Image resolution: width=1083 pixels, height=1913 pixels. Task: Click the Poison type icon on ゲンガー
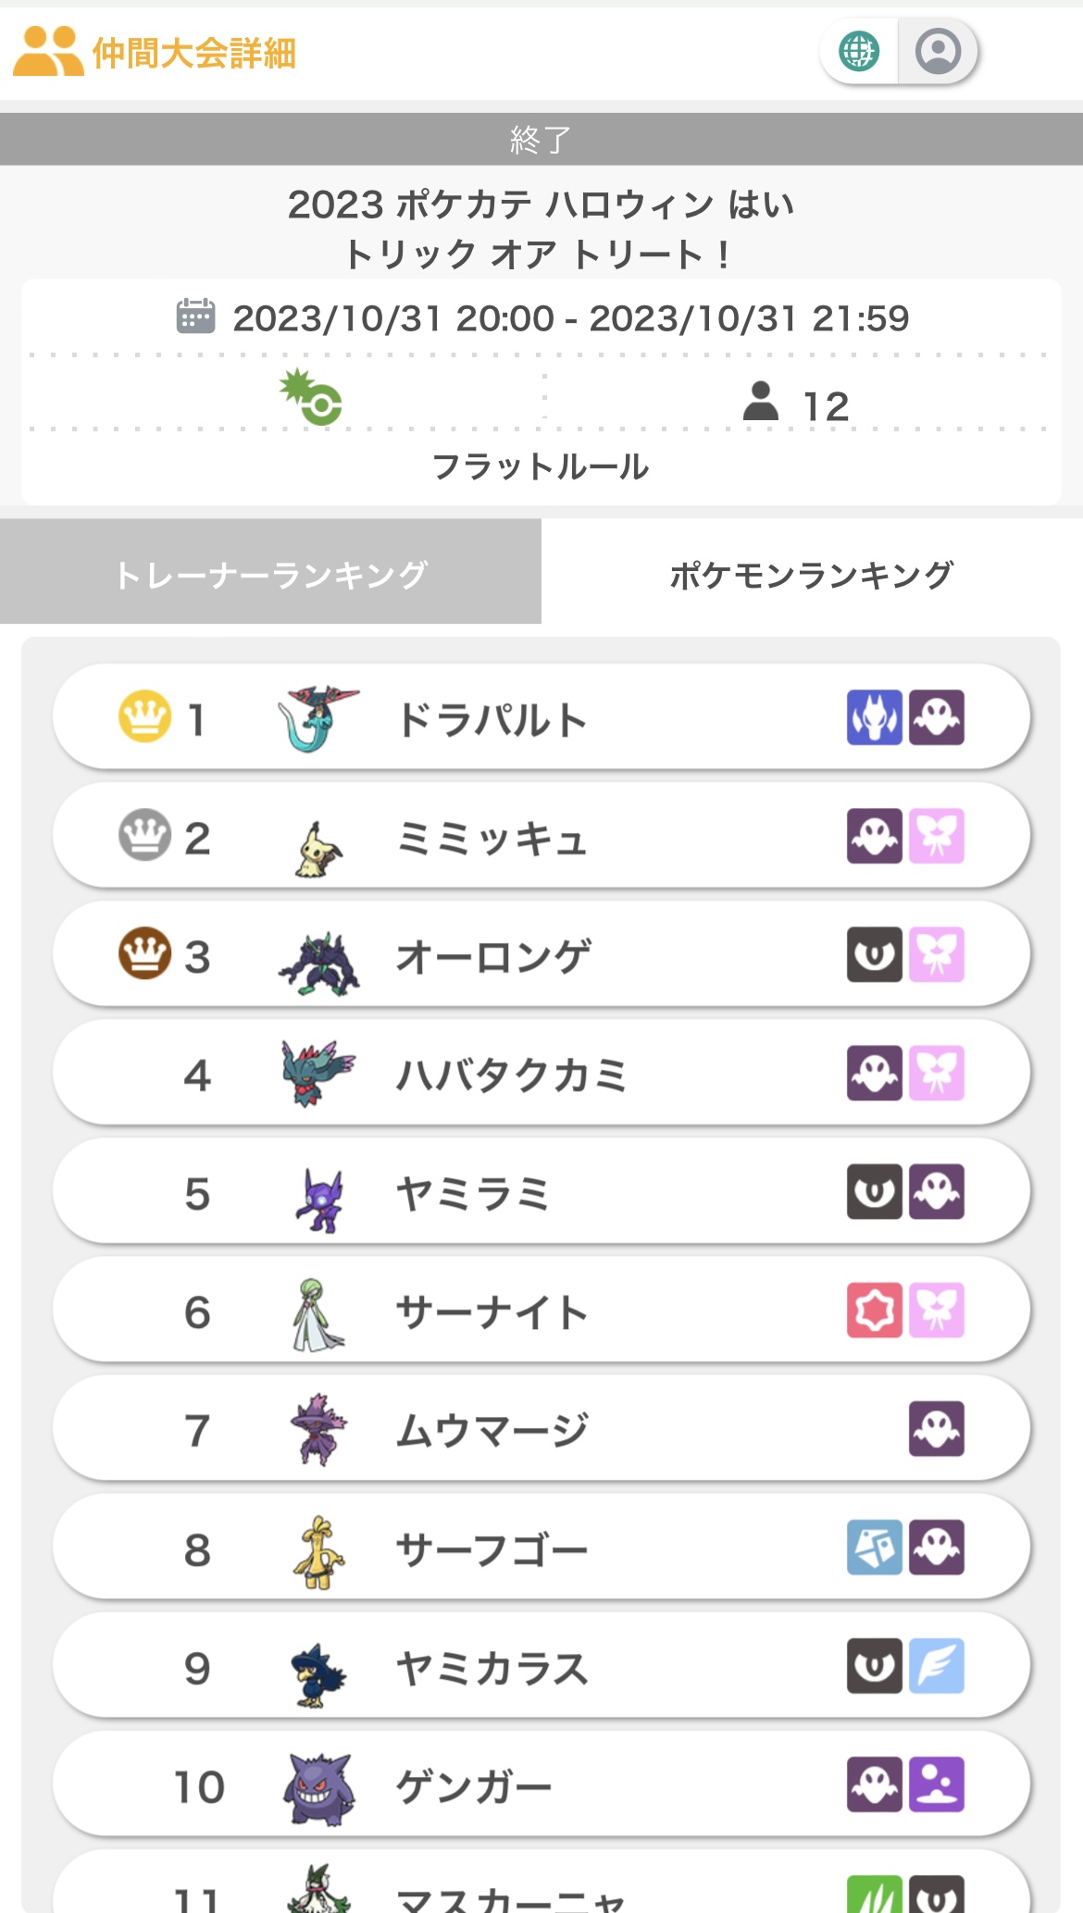[x=937, y=1783]
